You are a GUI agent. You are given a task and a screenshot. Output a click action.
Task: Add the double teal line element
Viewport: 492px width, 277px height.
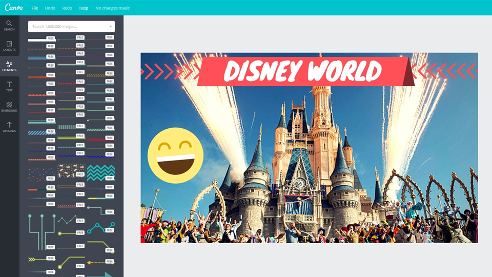pyautogui.click(x=42, y=122)
